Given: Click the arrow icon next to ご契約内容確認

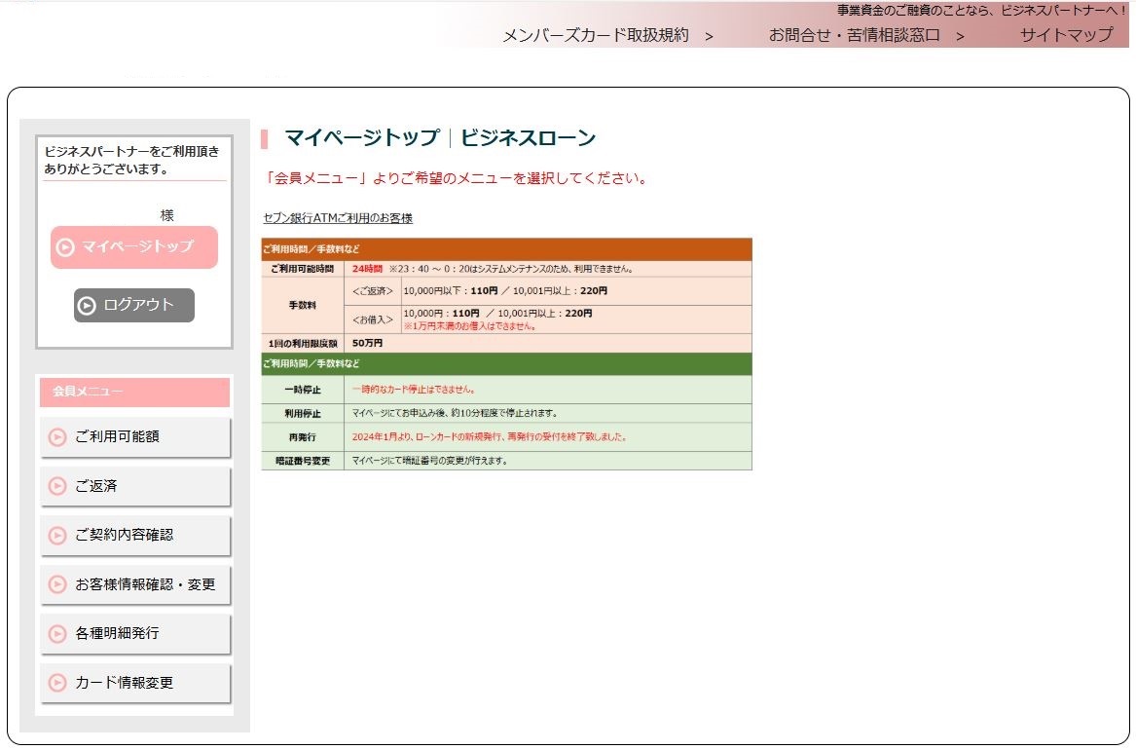Looking at the screenshot, I should (x=57, y=535).
